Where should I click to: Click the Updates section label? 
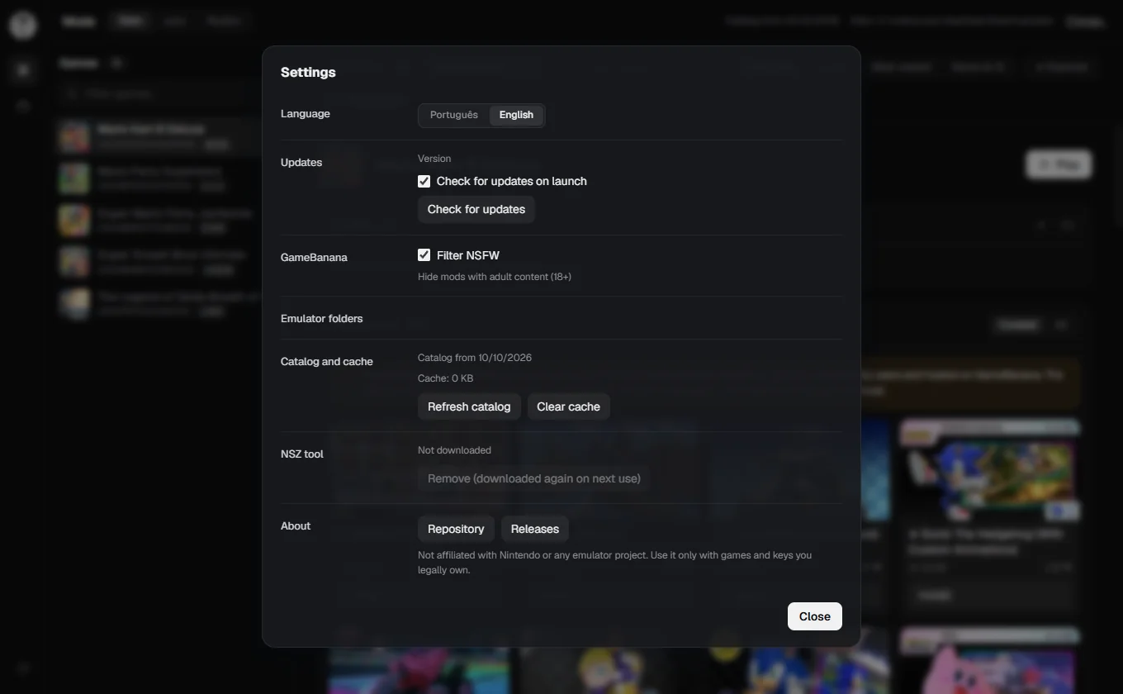pyautogui.click(x=301, y=162)
